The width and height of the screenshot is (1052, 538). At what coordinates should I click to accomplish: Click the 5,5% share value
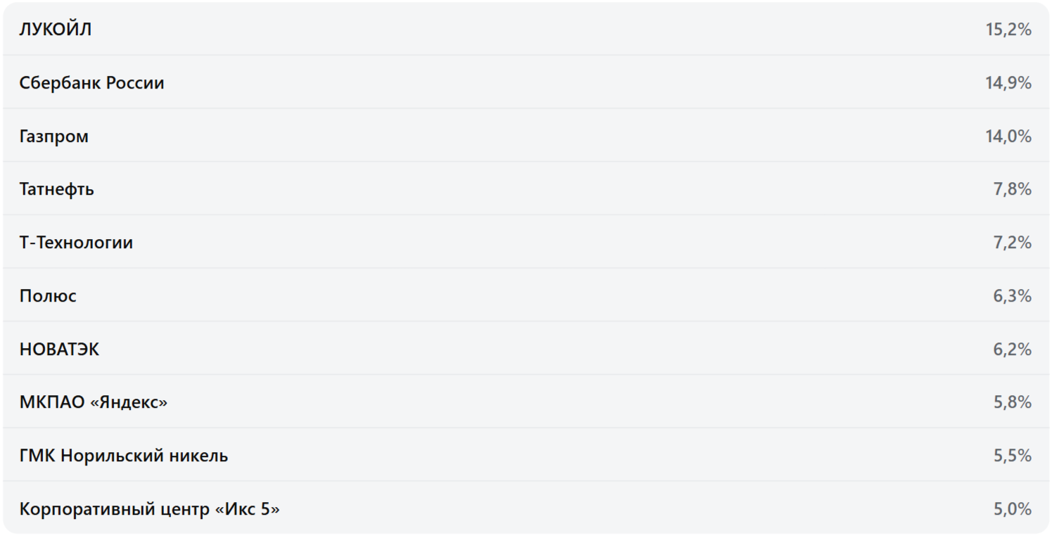click(x=1012, y=456)
